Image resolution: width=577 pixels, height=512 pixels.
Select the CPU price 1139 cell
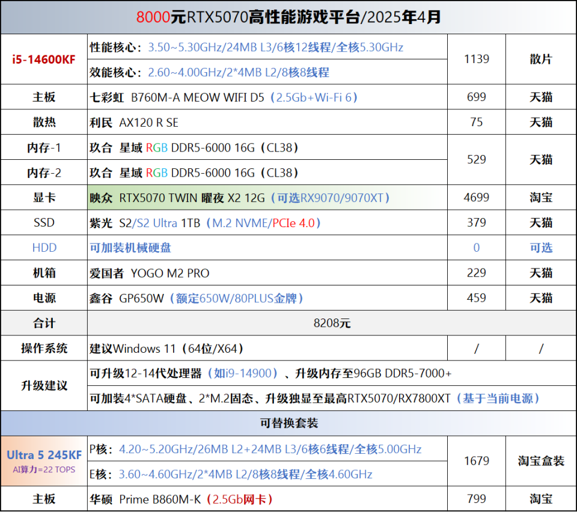477,59
